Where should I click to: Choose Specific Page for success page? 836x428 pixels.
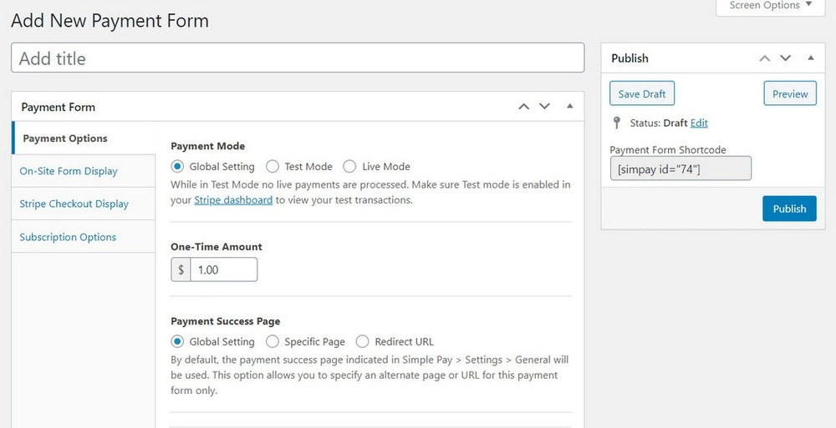273,341
